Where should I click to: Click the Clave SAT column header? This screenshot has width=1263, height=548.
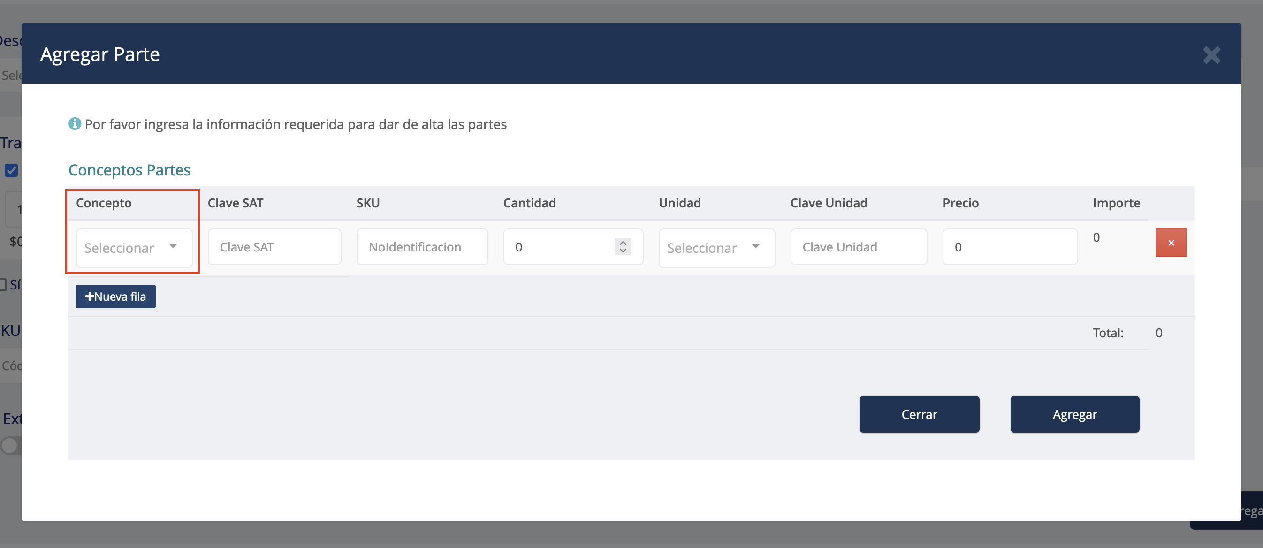click(236, 203)
